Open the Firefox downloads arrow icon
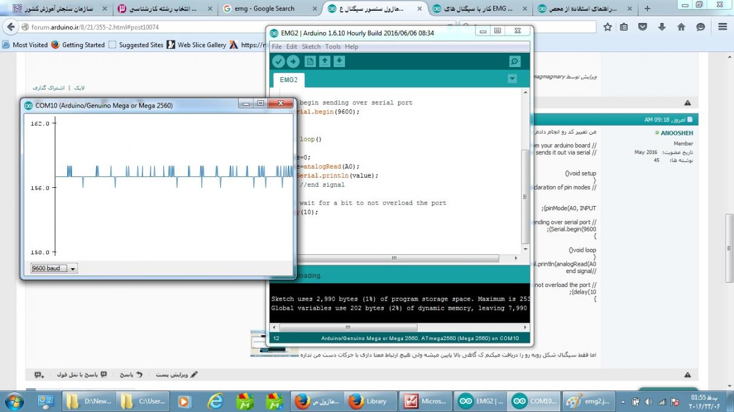The width and height of the screenshot is (734, 412). point(662,27)
